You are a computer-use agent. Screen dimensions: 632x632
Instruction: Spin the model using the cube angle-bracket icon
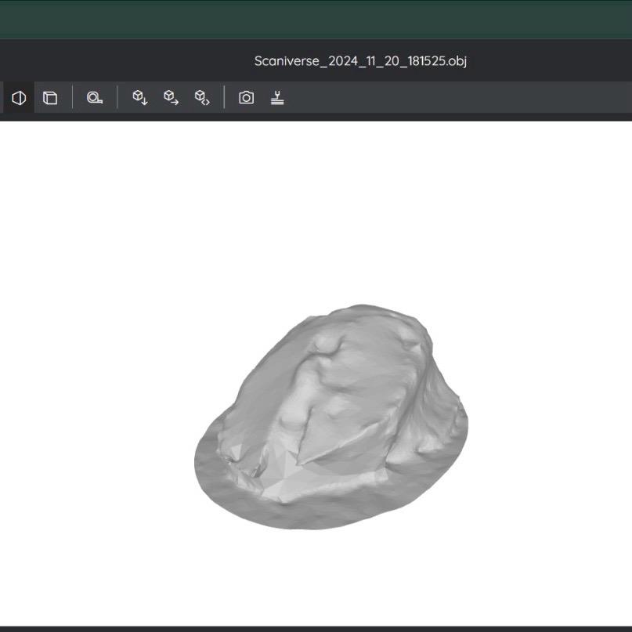(203, 97)
